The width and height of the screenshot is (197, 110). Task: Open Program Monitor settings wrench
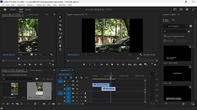[141, 55]
